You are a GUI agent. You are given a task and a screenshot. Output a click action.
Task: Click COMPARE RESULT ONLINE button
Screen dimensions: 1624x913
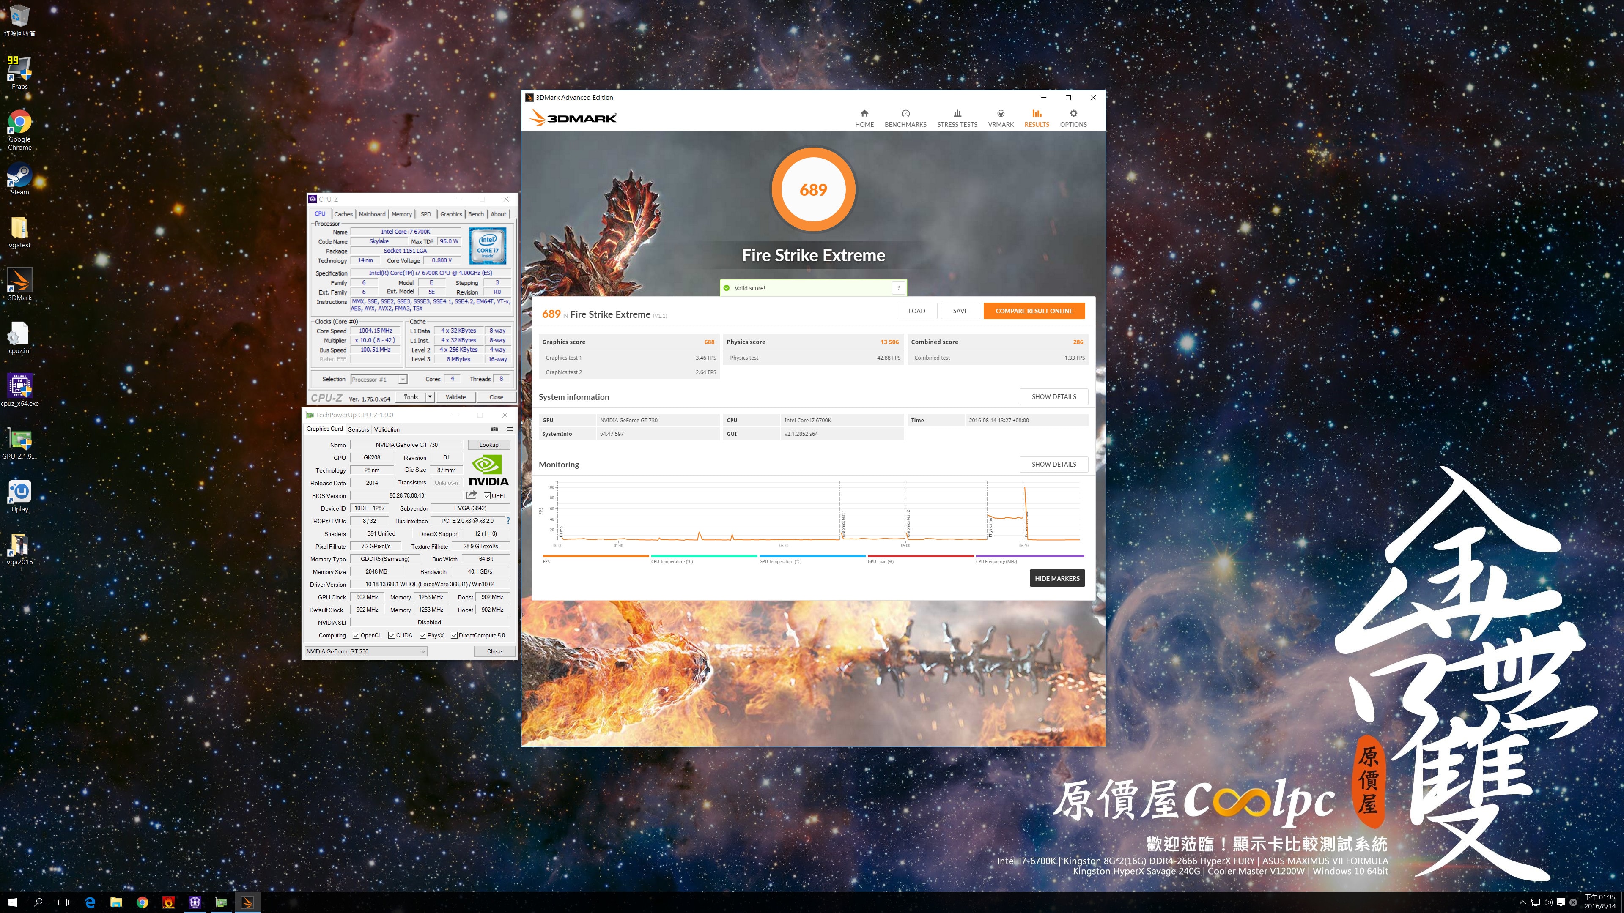[x=1034, y=311]
